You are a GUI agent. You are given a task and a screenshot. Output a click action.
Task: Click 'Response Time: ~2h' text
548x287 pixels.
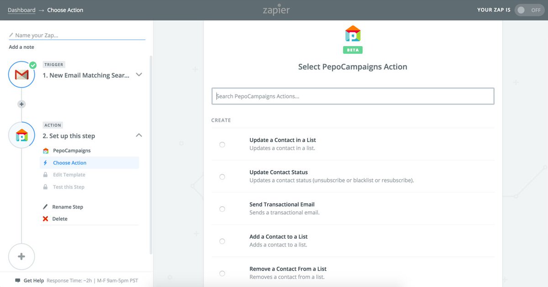click(69, 281)
